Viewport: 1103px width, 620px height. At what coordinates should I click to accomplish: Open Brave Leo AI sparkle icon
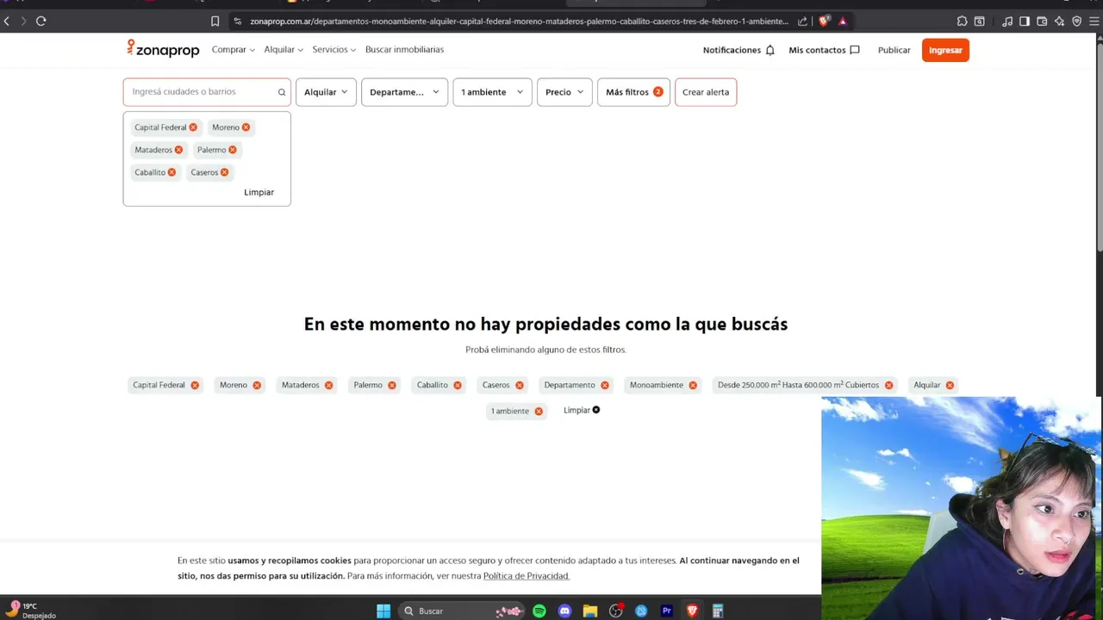1059,21
